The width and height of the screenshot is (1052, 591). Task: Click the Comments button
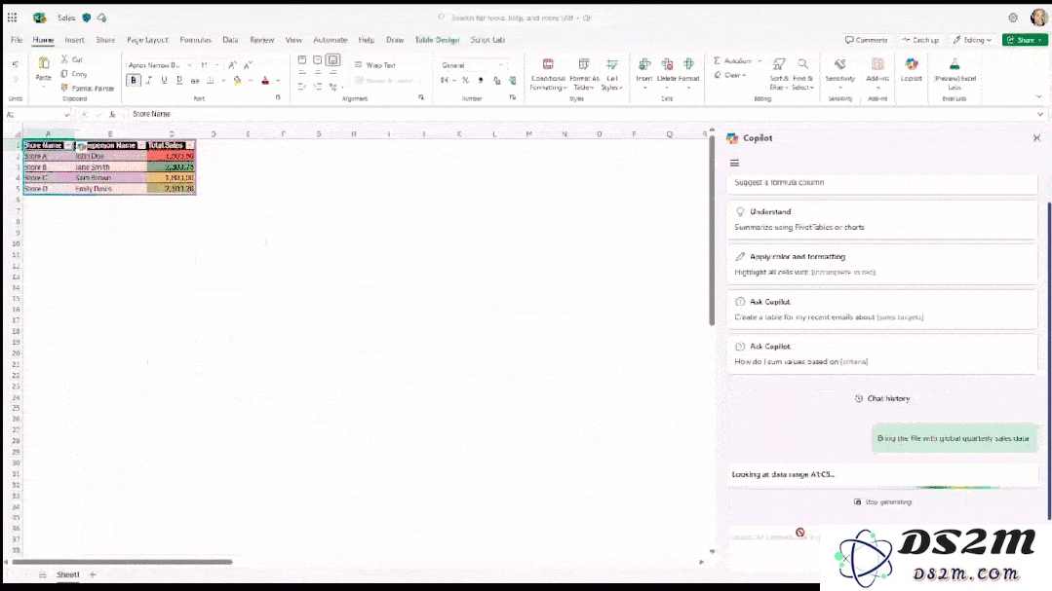click(866, 40)
